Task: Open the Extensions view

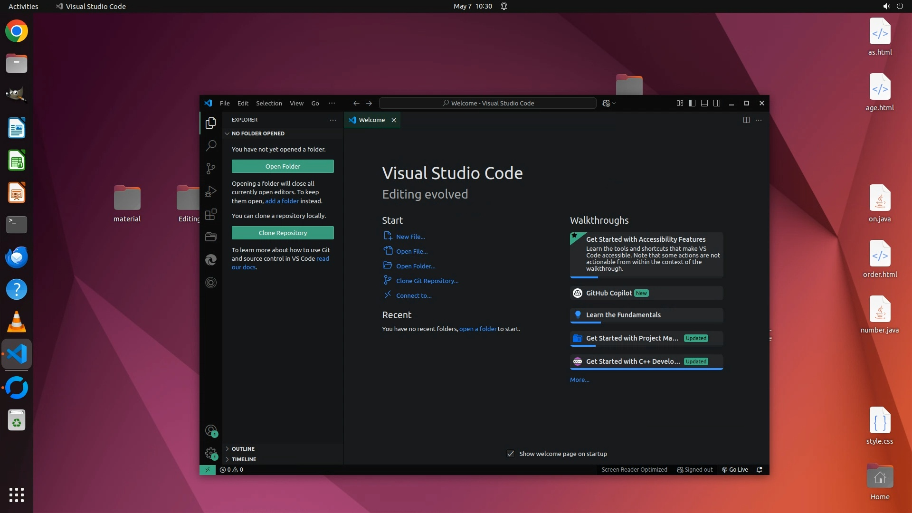Action: click(x=211, y=214)
